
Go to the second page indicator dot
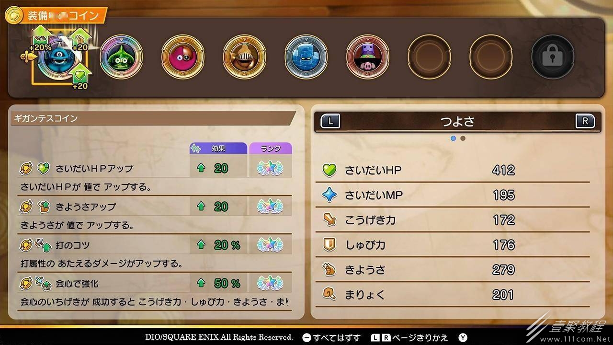[x=463, y=138]
